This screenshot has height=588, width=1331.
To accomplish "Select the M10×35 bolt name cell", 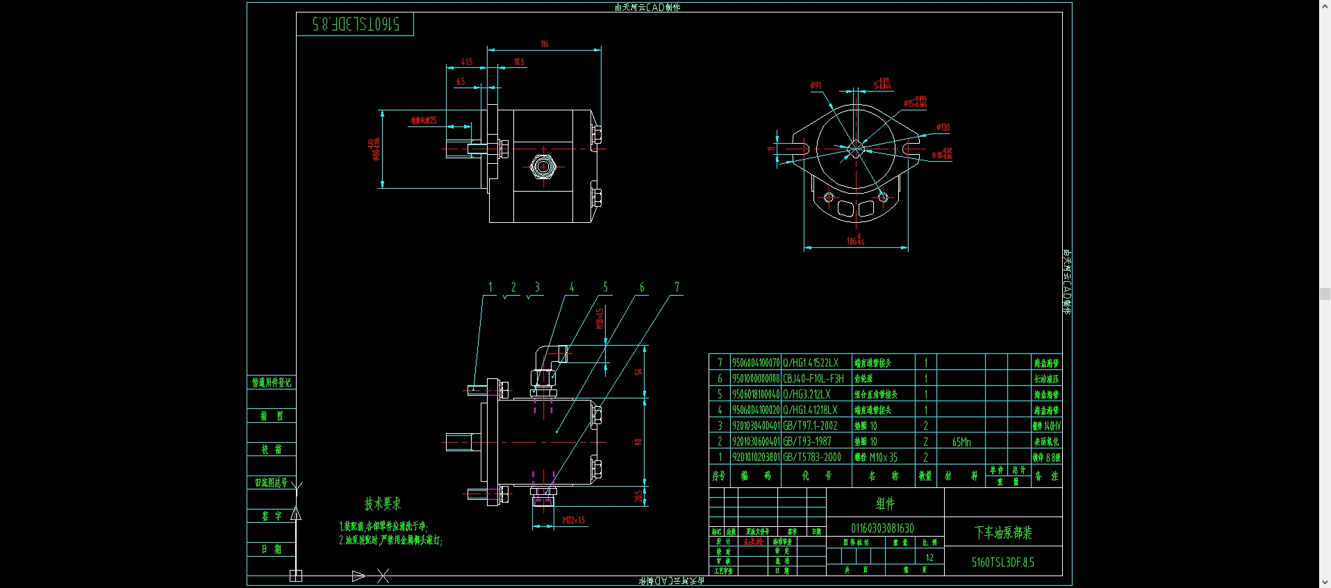I will pos(876,457).
